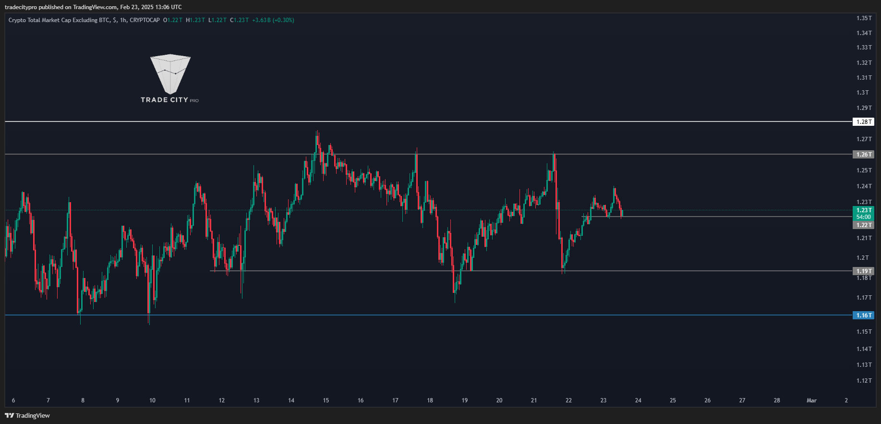Click date 21 on the time axis
Screen dimensions: 881x424
click(534, 400)
